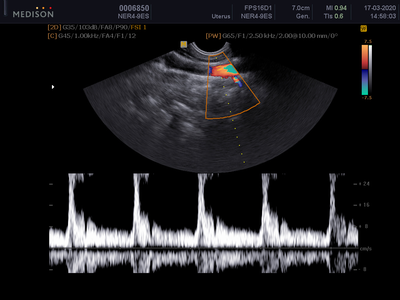The image size is (400, 300).
Task: Click the [PW] Doppler mode label
Action: (213, 36)
